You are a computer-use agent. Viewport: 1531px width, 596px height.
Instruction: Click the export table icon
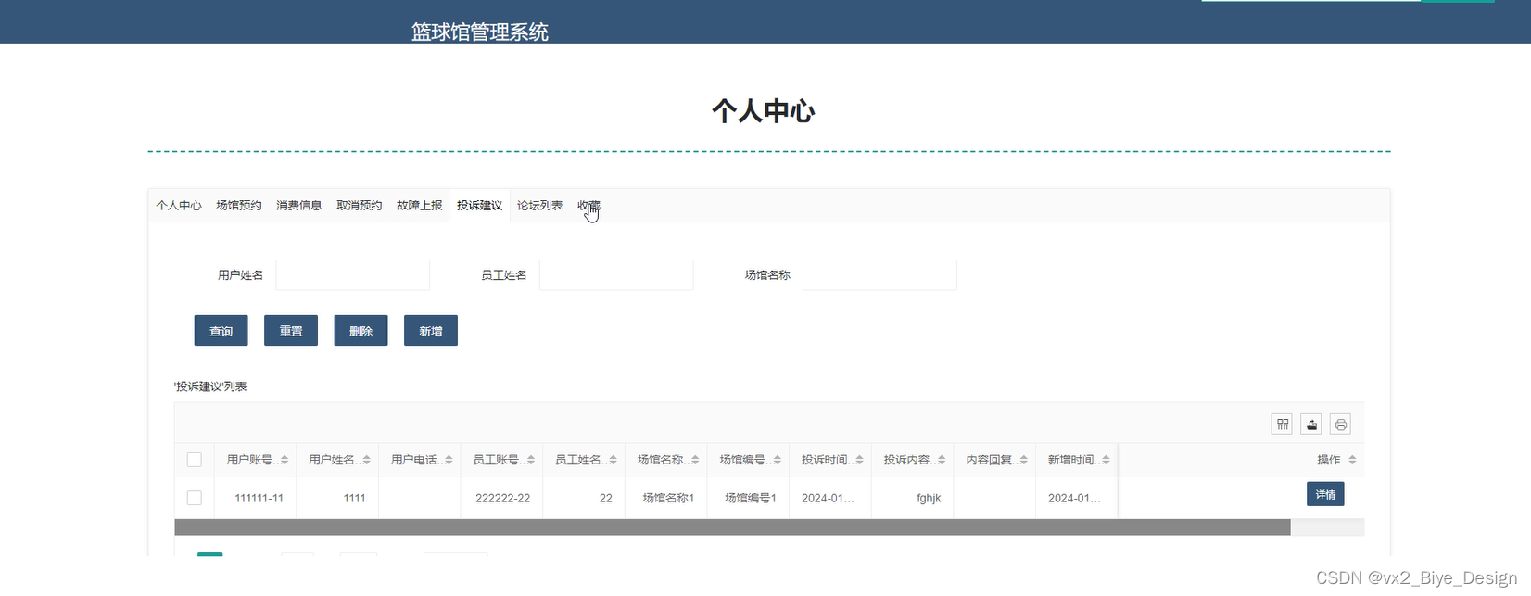click(1311, 425)
